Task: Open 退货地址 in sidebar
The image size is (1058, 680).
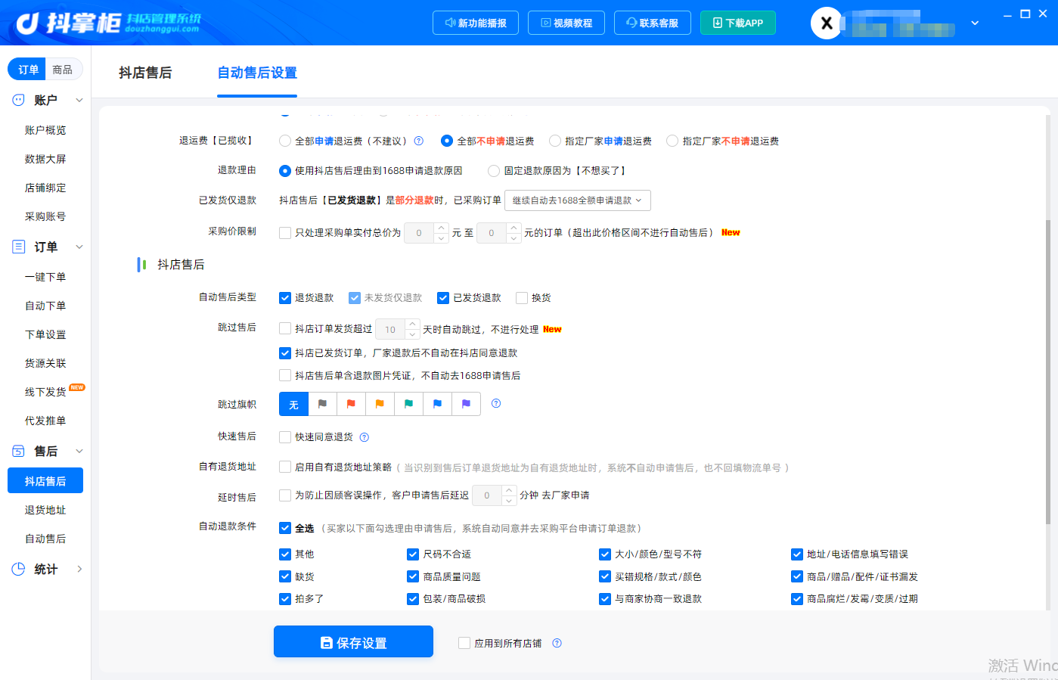Action: point(45,510)
